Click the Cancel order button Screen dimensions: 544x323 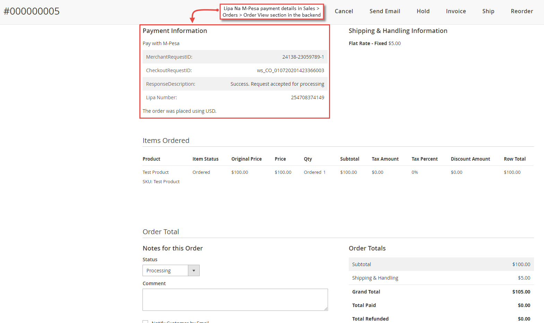click(x=344, y=11)
